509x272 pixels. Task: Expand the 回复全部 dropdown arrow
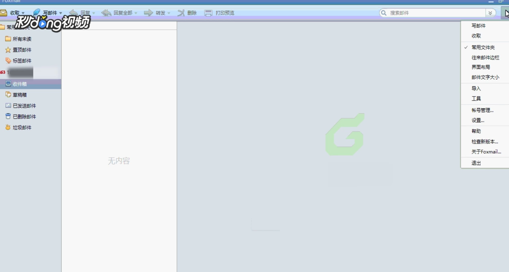pyautogui.click(x=136, y=13)
